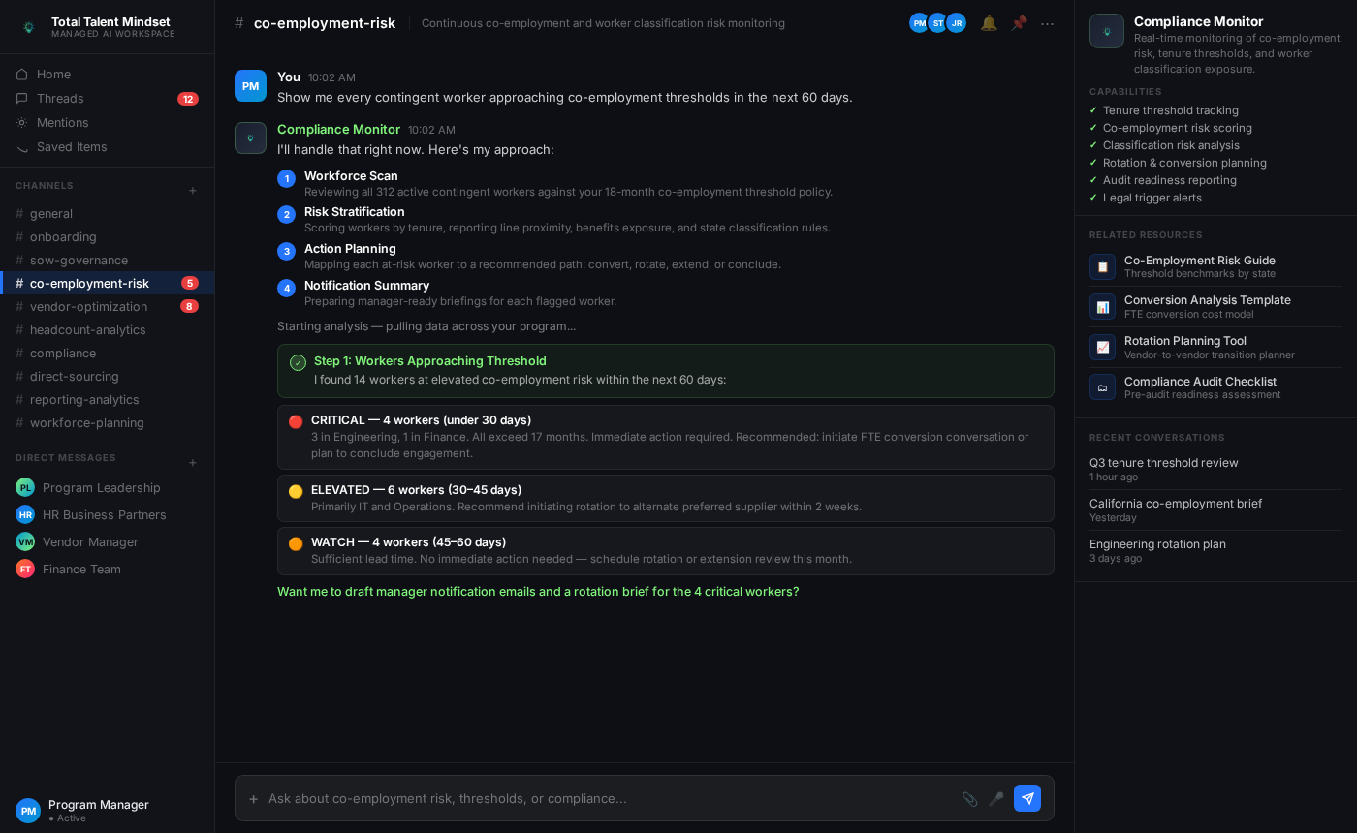Click the yellow ELEVATED status dot
This screenshot has height=833, width=1357.
point(296,491)
